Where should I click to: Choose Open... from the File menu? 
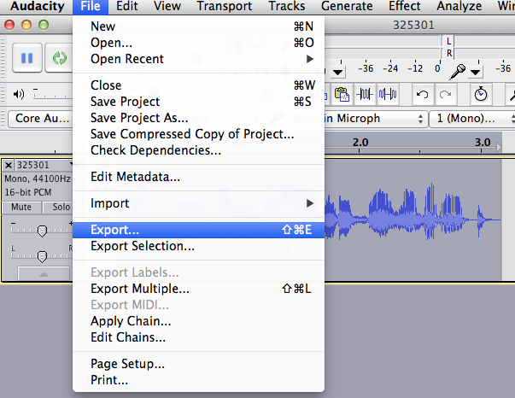pos(198,43)
